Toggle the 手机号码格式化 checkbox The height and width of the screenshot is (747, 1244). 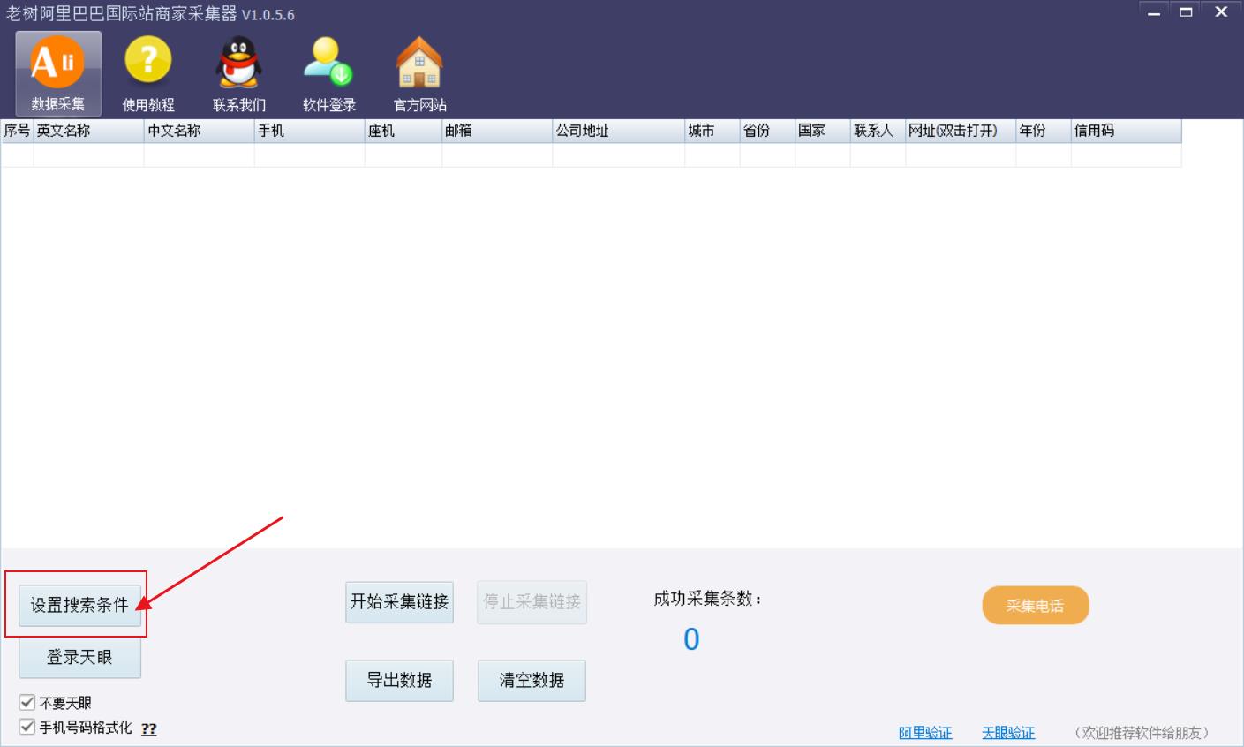(x=27, y=727)
